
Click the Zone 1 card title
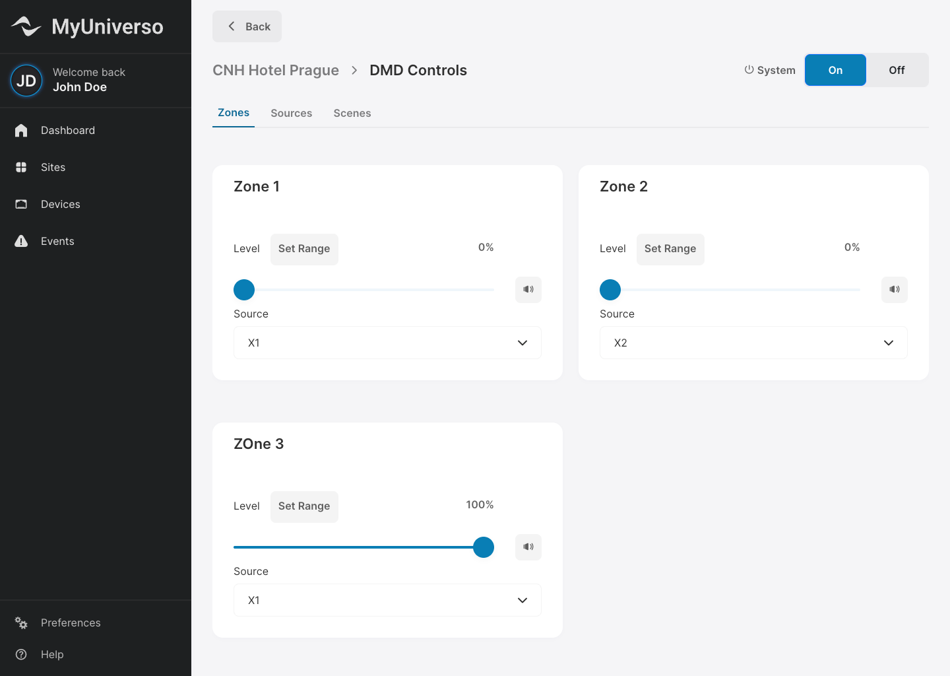[257, 186]
